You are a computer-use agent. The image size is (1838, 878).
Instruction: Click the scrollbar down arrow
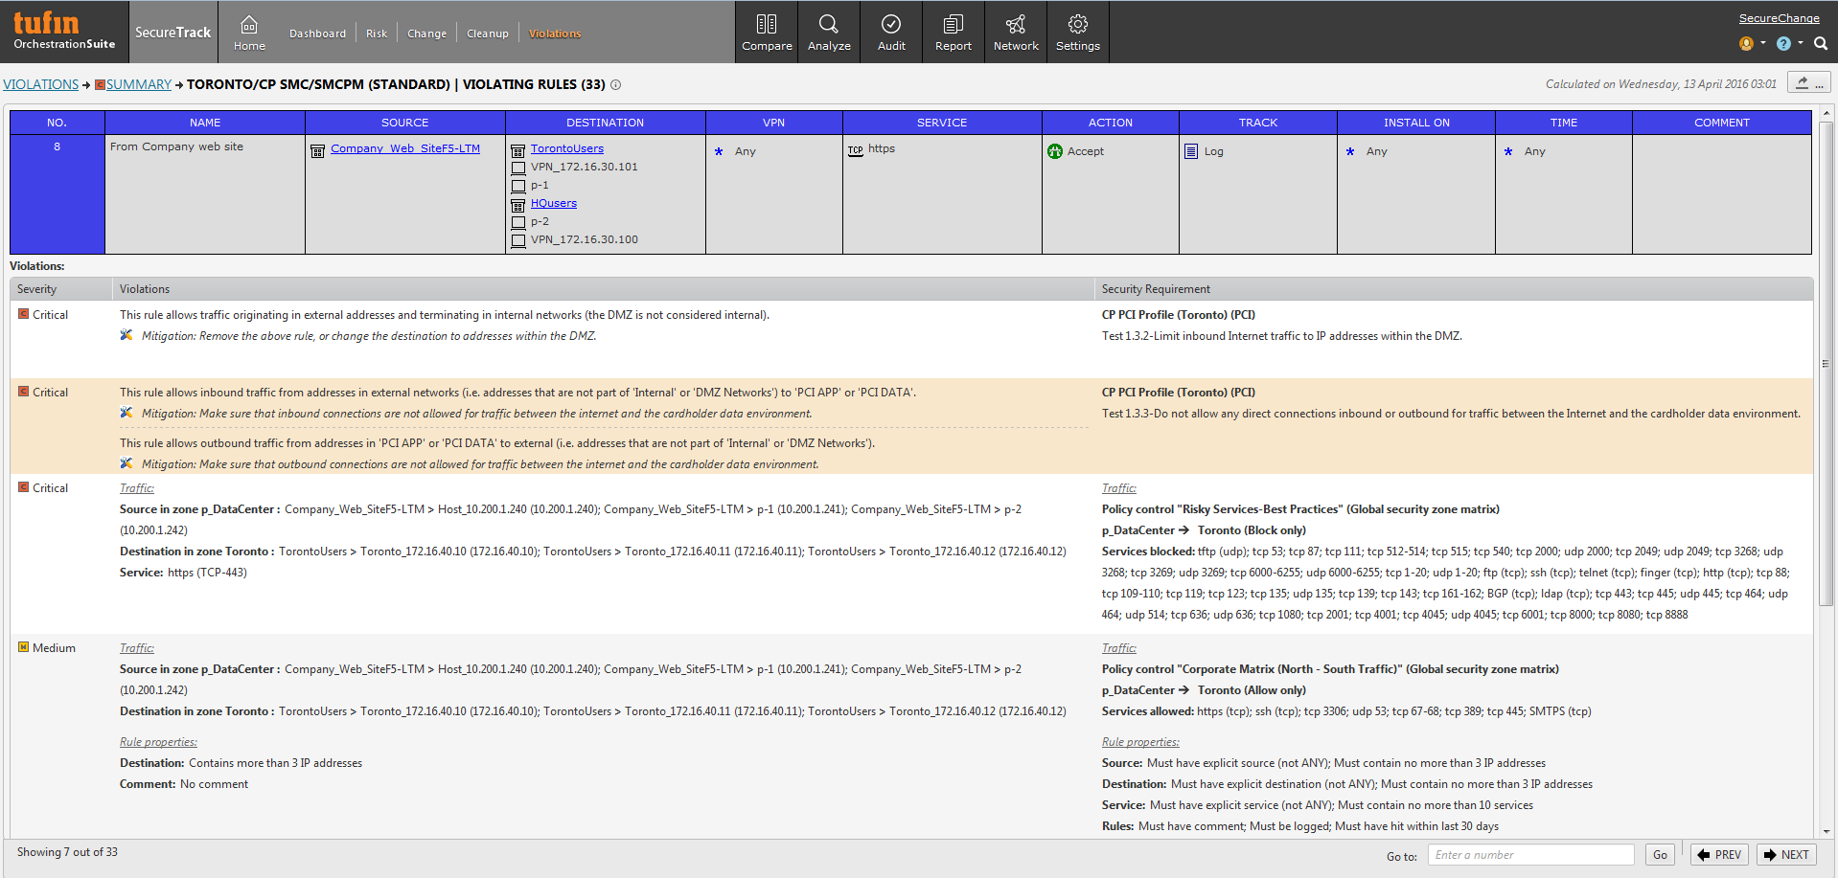(x=1826, y=832)
